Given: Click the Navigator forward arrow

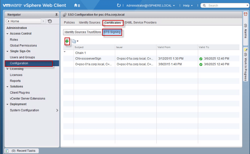Looking at the screenshot, I should pos(43,21).
